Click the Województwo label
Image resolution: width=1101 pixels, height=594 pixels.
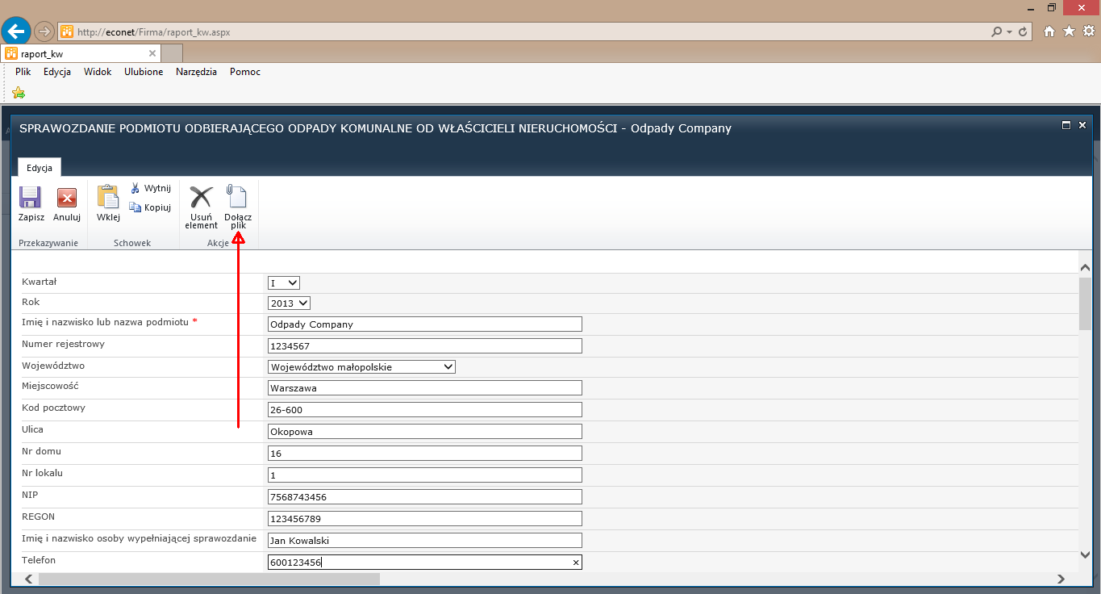pos(53,366)
